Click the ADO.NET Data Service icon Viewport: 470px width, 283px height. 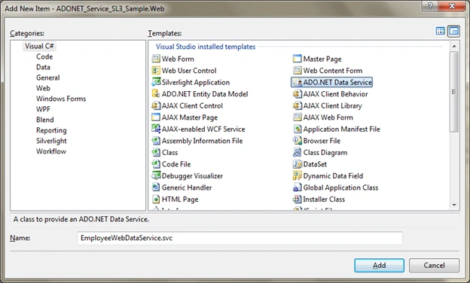[x=297, y=82]
